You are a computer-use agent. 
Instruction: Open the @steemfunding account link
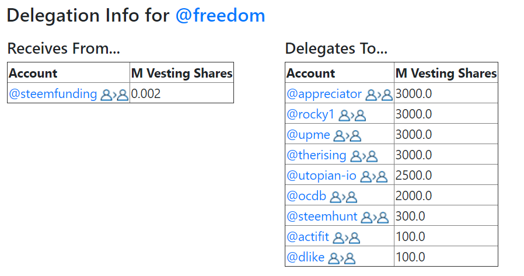pyautogui.click(x=53, y=94)
